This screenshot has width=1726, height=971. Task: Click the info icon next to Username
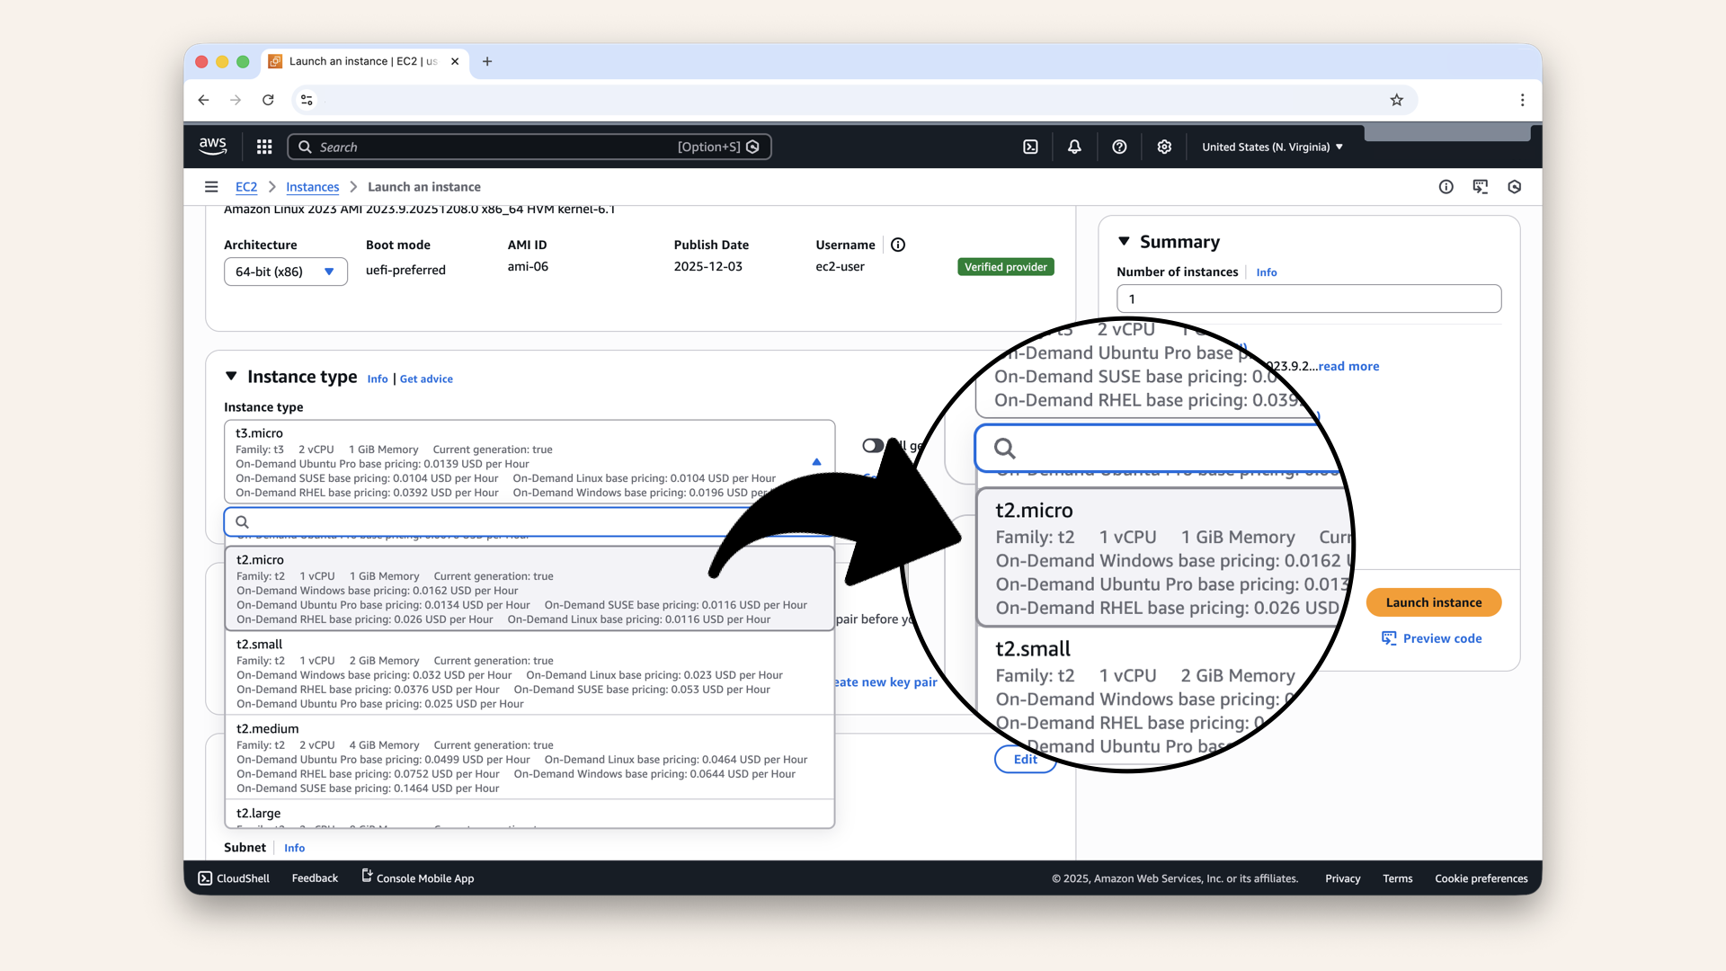tap(898, 245)
